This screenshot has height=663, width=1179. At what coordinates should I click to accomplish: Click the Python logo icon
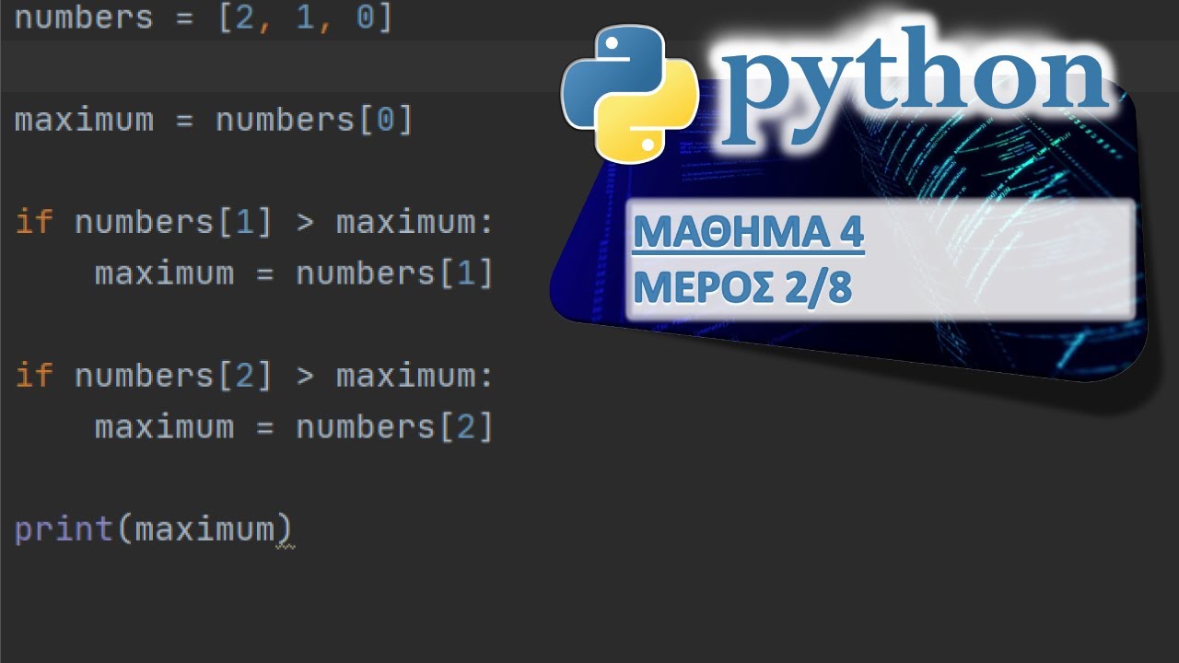point(630,94)
